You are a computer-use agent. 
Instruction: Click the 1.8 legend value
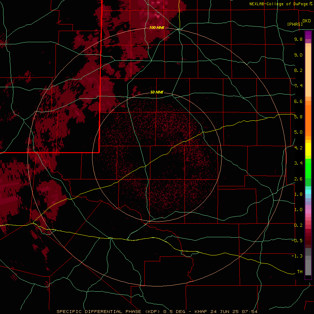pos(298,194)
